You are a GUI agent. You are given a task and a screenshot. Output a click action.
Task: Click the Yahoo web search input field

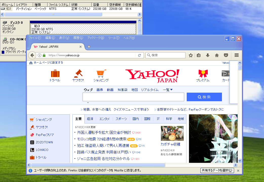coord(133,97)
